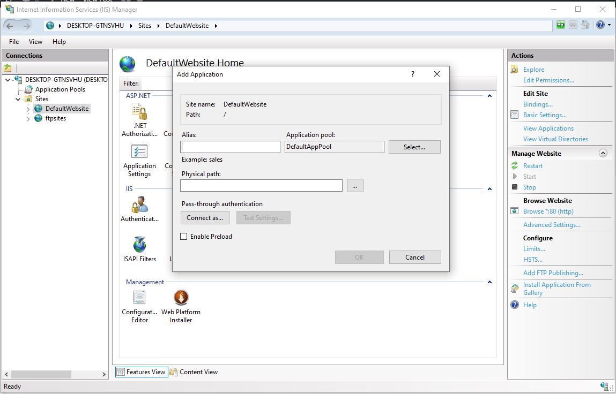Expand the ftpsites tree node

pos(28,119)
